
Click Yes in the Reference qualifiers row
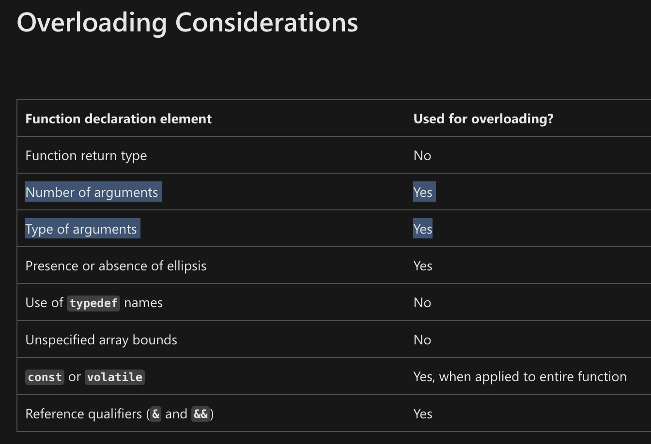click(423, 414)
